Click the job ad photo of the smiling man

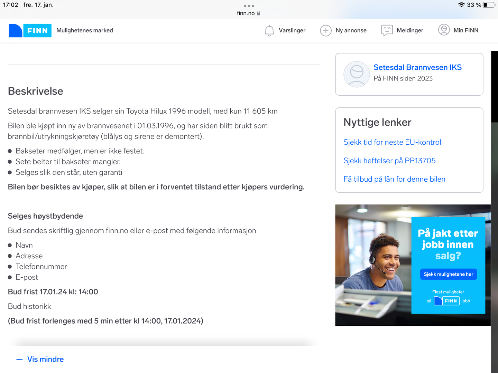pos(373,265)
